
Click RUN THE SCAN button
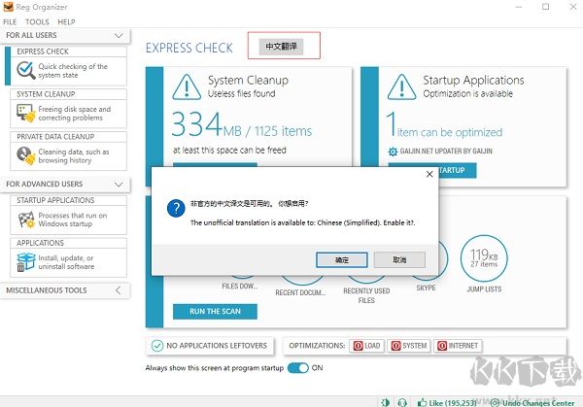[x=215, y=312]
